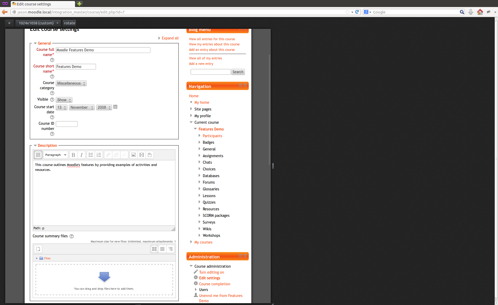498x305 pixels.
Task: Expand Site pages in Navigation
Action: coord(191,109)
